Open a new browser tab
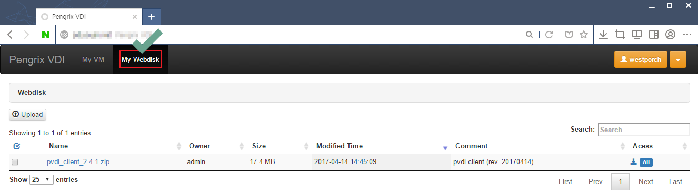698x194 pixels. [x=152, y=17]
